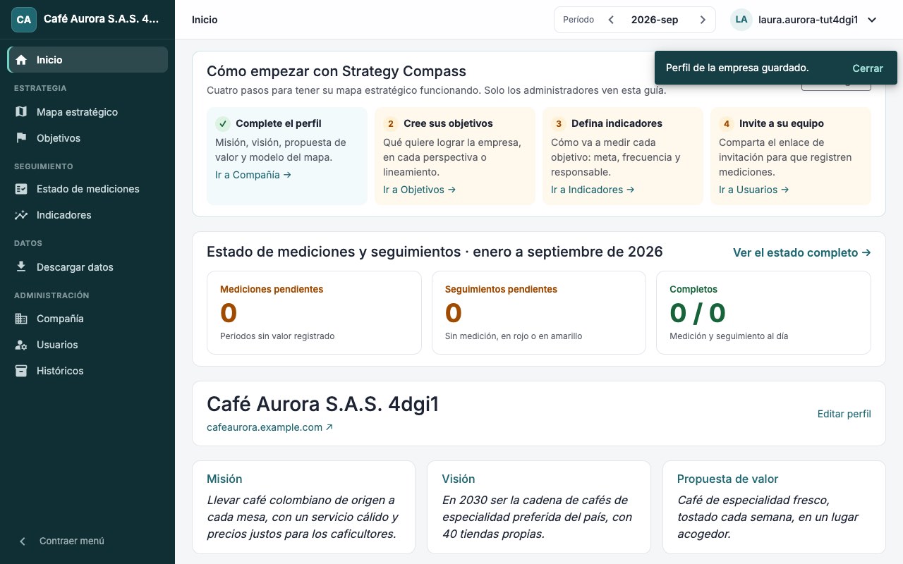Click the Misión heading text
Image resolution: width=903 pixels, height=564 pixels.
[224, 479]
